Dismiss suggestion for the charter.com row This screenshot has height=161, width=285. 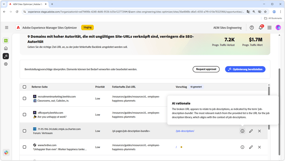point(260,131)
